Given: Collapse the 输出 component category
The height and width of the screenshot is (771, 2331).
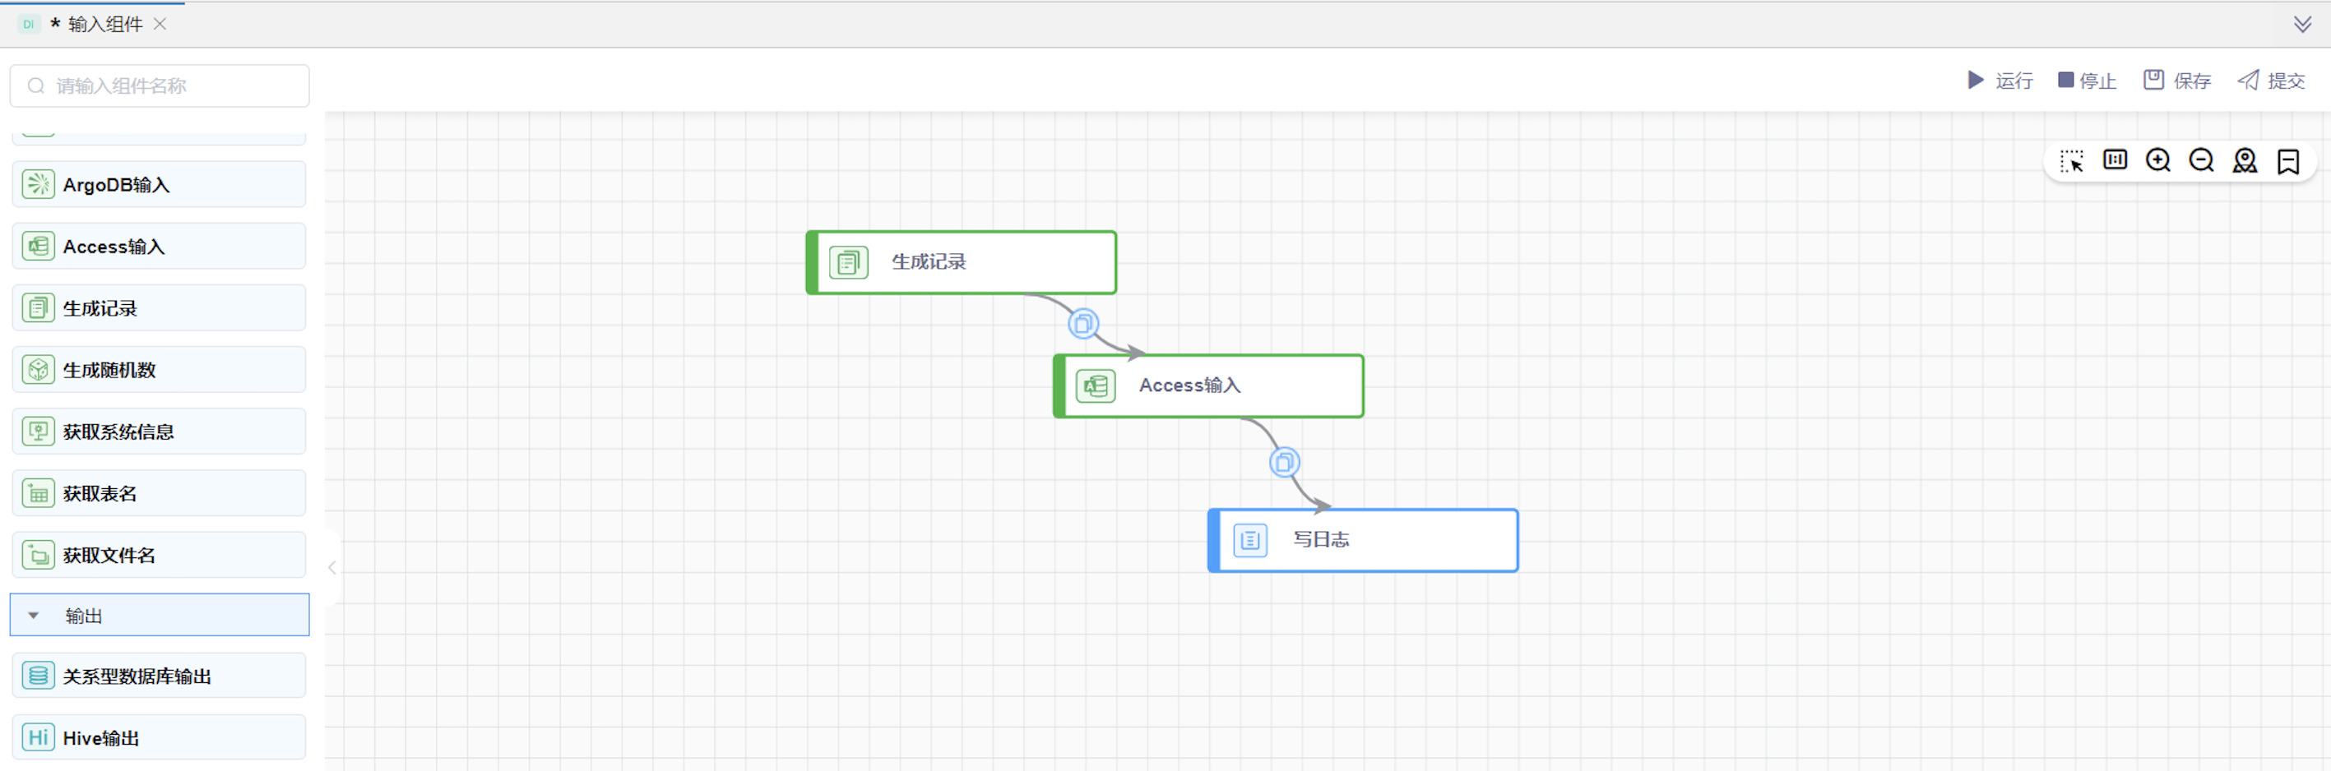Looking at the screenshot, I should pos(34,616).
